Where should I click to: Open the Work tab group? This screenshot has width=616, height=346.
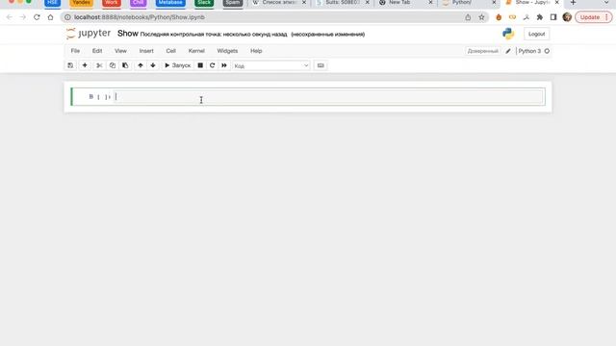point(112,3)
